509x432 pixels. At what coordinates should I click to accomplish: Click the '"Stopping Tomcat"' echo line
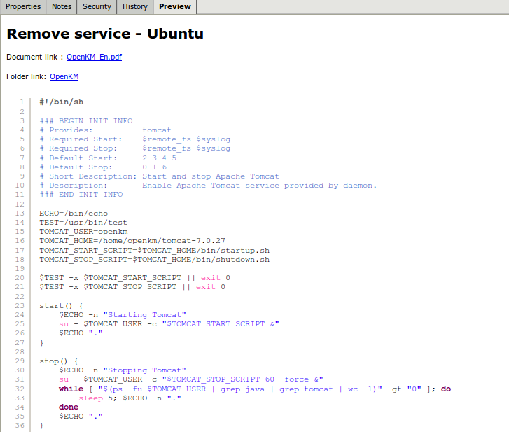pyautogui.click(x=123, y=370)
